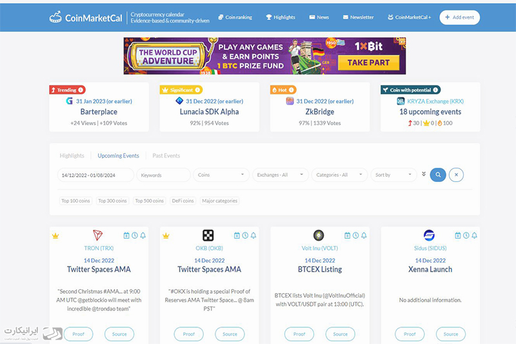Clear filters with X button
The width and height of the screenshot is (516, 344).
456,175
